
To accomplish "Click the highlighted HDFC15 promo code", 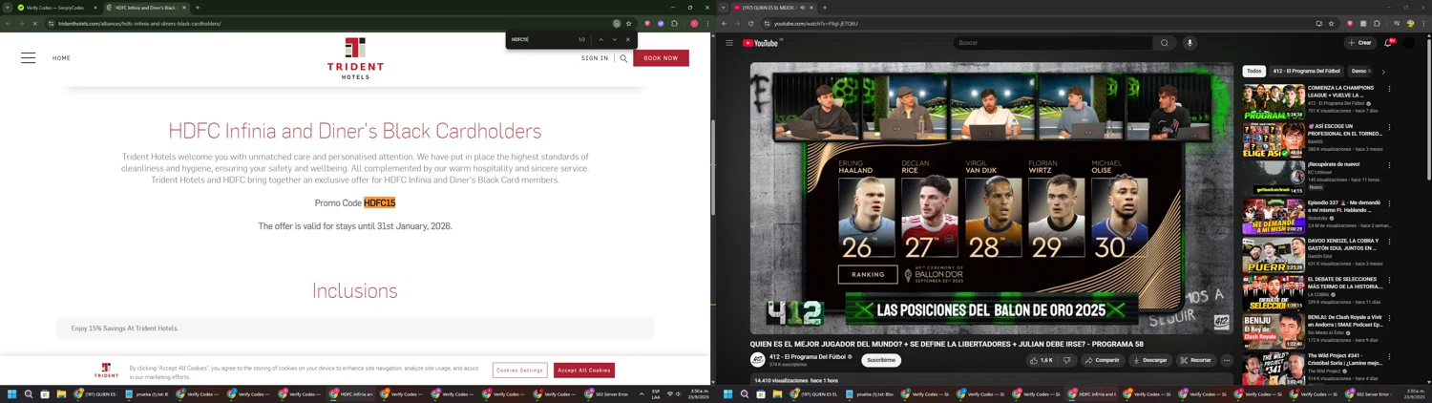I will [x=379, y=202].
